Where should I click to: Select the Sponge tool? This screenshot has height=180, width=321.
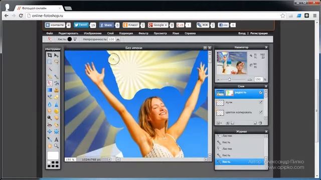[x=56, y=111]
